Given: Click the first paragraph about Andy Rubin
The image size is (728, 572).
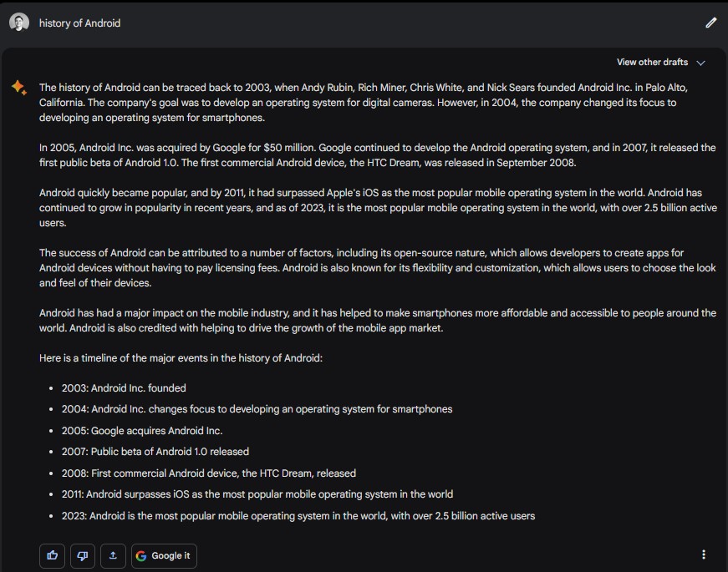Looking at the screenshot, I should click(363, 103).
